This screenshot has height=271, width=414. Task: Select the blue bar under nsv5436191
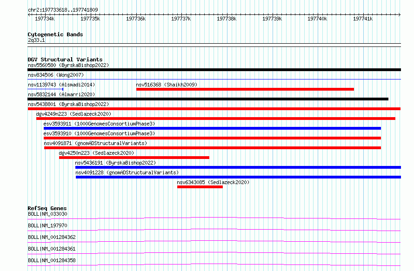[x=238, y=167]
